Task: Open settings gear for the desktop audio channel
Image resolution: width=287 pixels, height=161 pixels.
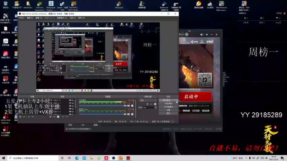Action: (x=132, y=106)
